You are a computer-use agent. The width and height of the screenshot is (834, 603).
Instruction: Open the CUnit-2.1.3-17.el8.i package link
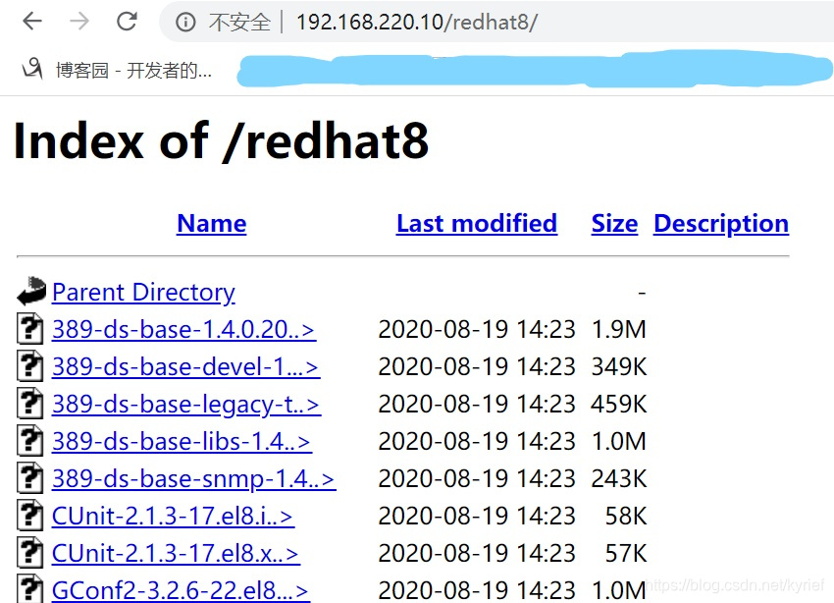174,516
